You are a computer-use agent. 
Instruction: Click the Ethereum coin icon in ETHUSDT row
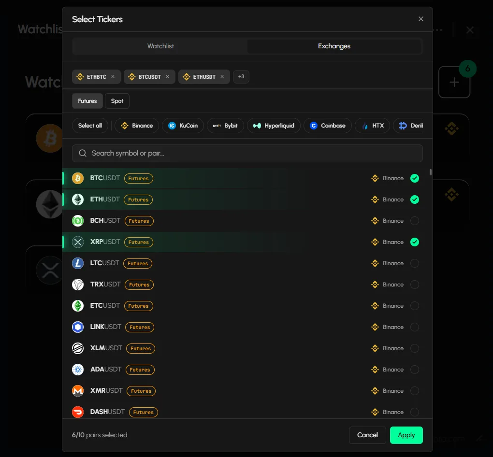point(78,200)
